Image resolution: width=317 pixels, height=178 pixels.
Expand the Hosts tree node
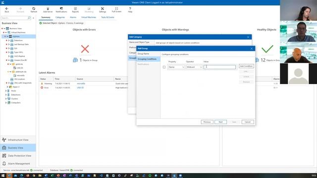pyautogui.click(x=6, y=91)
